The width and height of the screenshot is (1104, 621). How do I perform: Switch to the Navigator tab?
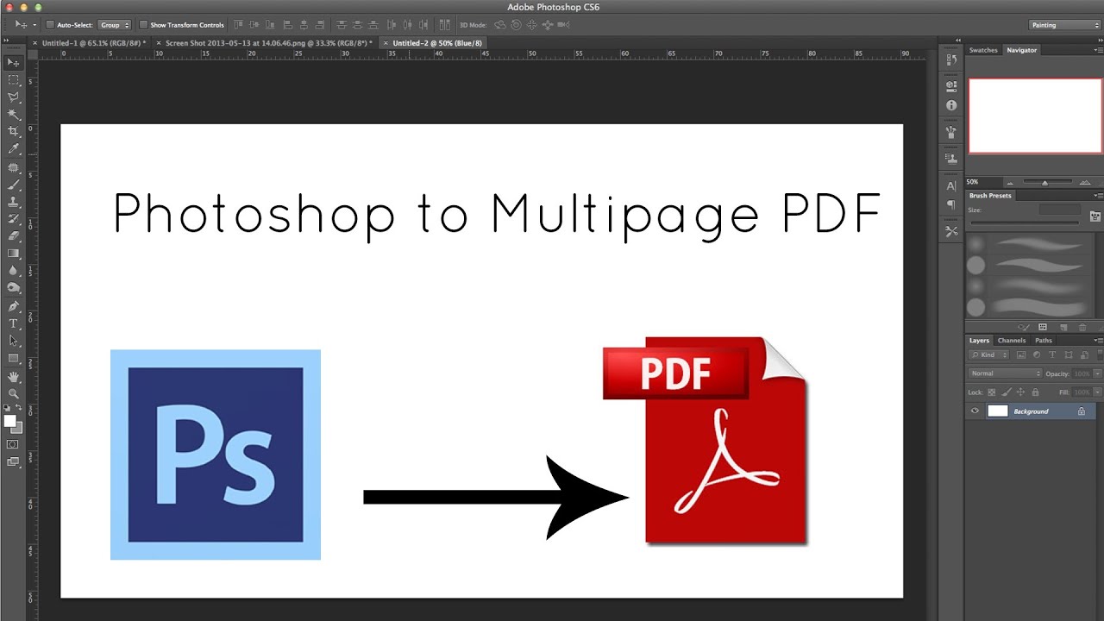pos(1021,50)
